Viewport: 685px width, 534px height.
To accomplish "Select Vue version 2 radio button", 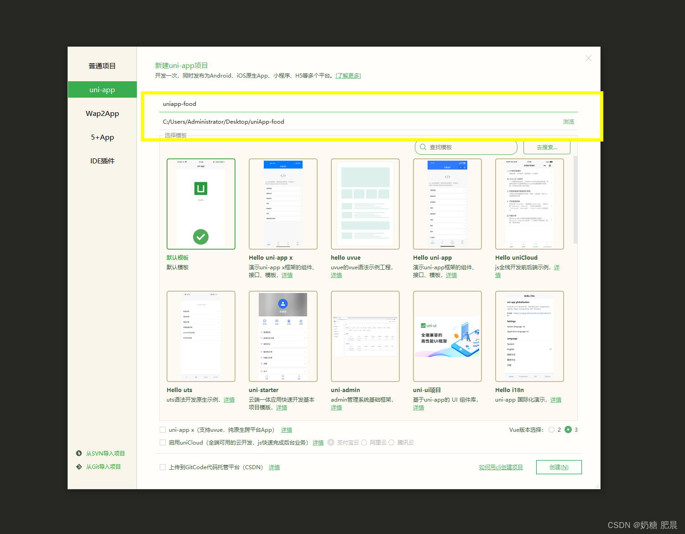I will click(x=552, y=430).
